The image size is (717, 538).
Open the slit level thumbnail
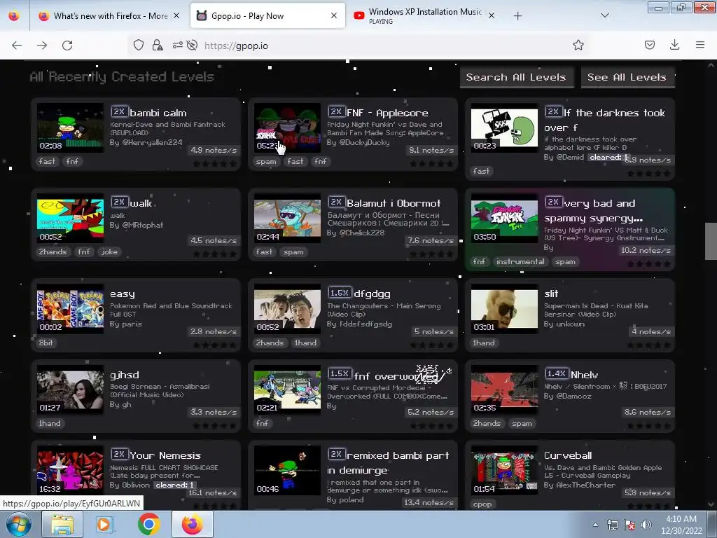(504, 309)
